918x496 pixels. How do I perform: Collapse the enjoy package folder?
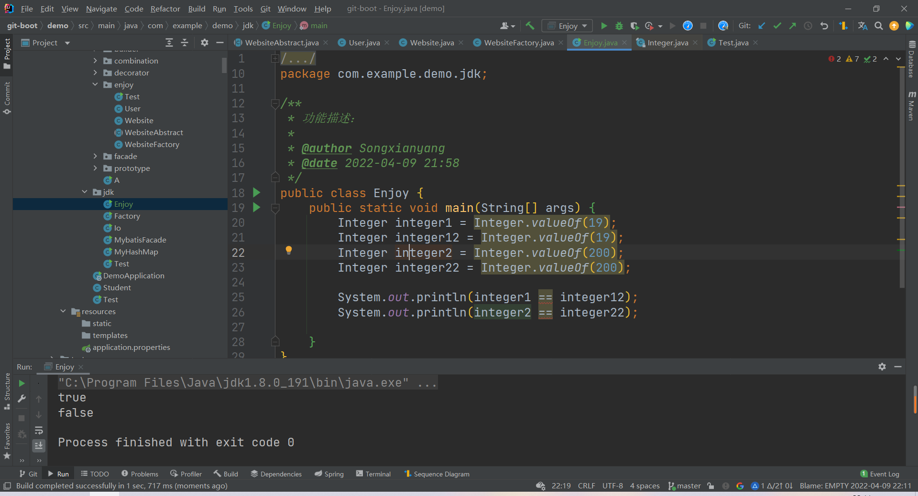click(x=95, y=84)
